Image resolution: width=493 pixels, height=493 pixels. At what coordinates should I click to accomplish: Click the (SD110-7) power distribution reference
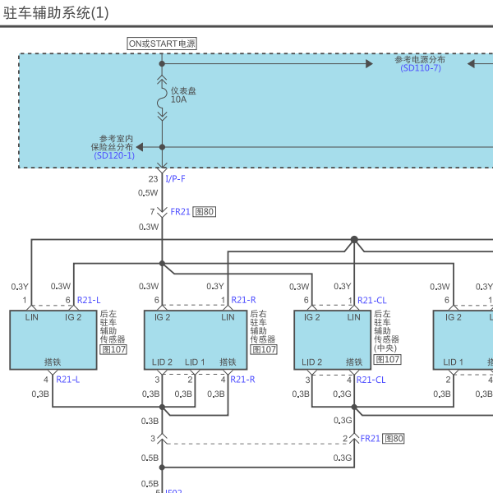[421, 68]
